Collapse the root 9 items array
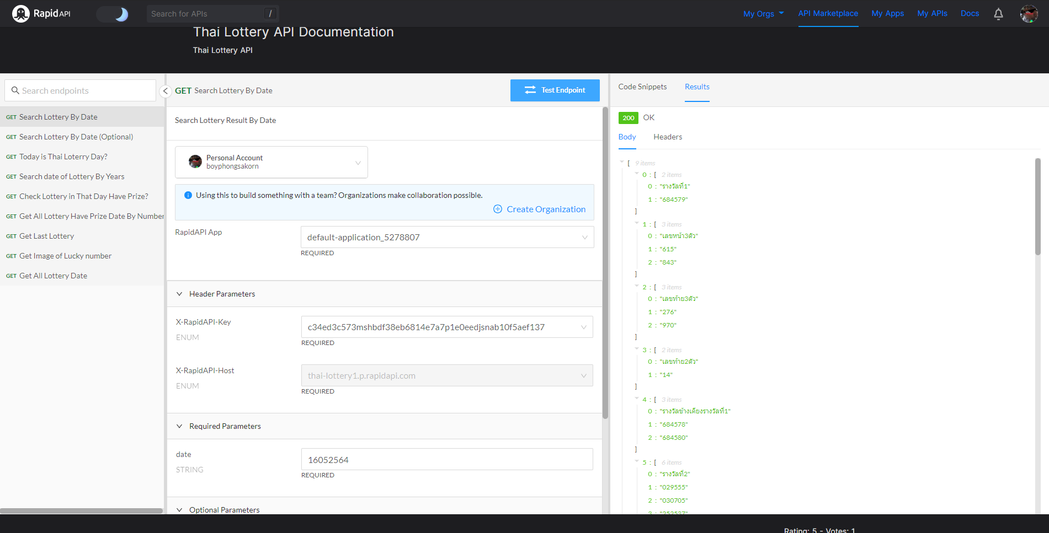 point(622,162)
